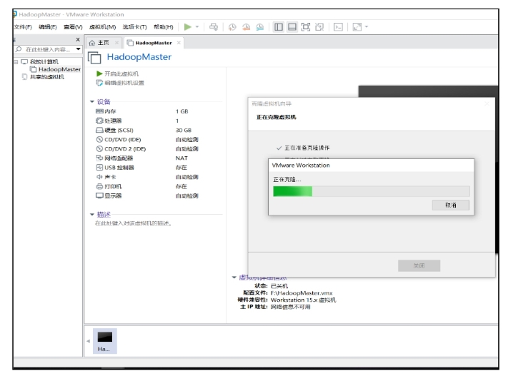Image resolution: width=513 pixels, height=376 pixels.
Task: Click the F:\HadoopMaster.vmx config file path
Action: (302, 293)
